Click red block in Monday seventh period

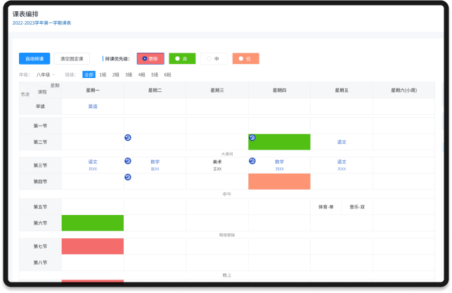tap(93, 247)
